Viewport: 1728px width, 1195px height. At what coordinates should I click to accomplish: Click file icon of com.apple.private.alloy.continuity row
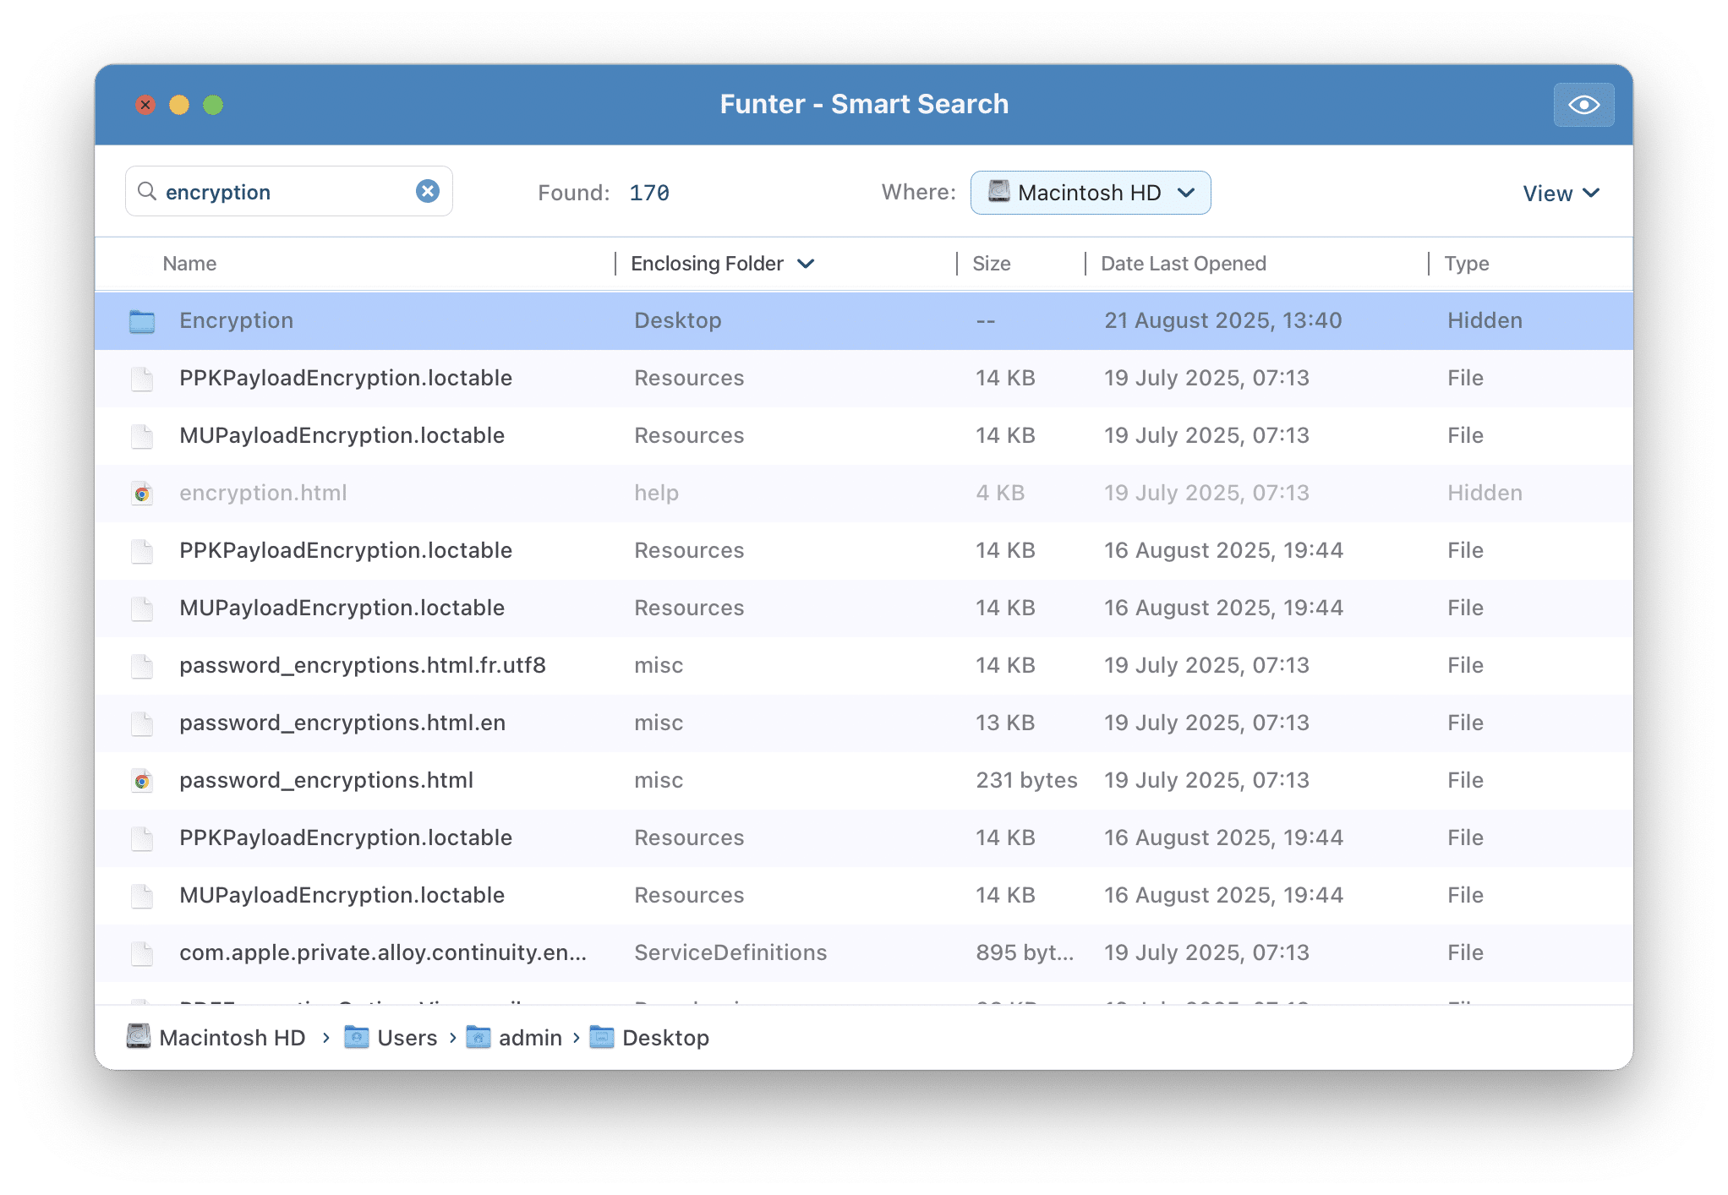(142, 953)
